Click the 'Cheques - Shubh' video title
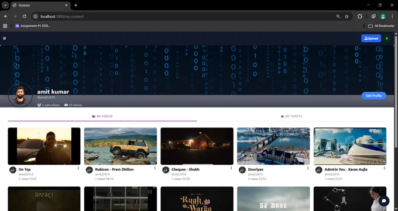The width and height of the screenshot is (398, 211). (186, 170)
